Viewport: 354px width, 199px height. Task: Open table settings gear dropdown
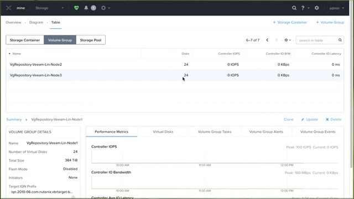pyautogui.click(x=288, y=40)
